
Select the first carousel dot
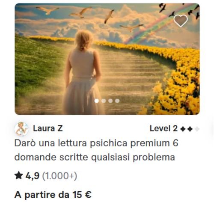tap(97, 101)
